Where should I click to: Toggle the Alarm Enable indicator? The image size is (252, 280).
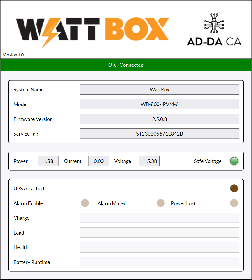pos(85,203)
